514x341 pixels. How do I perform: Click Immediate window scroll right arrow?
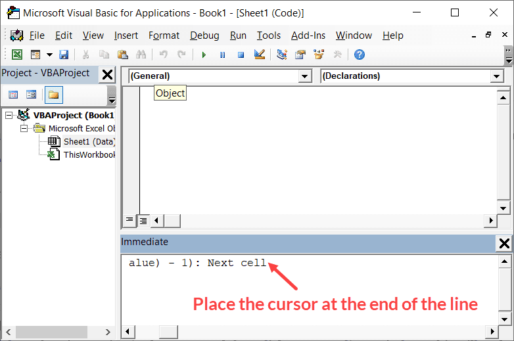(x=492, y=332)
